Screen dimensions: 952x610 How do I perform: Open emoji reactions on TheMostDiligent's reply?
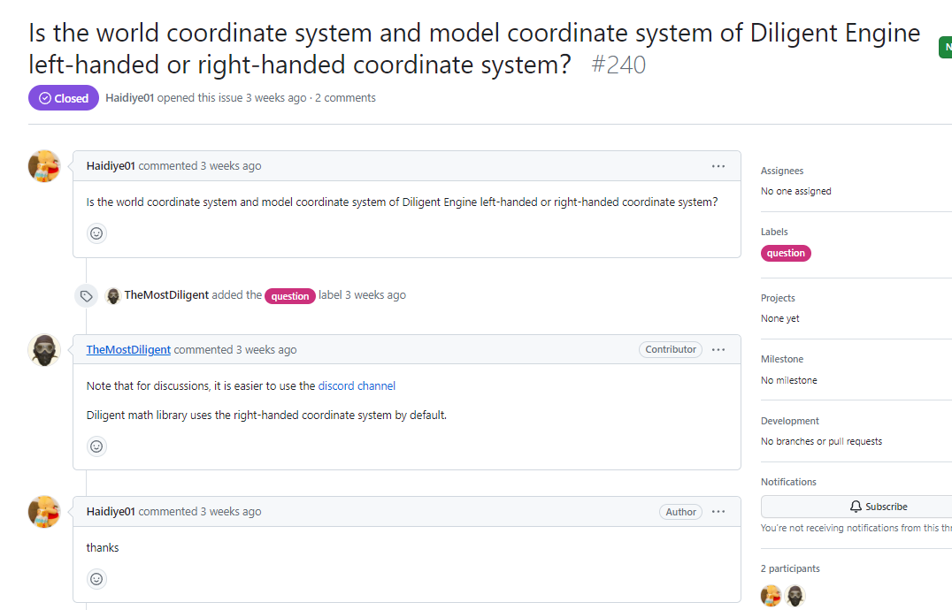(x=96, y=446)
